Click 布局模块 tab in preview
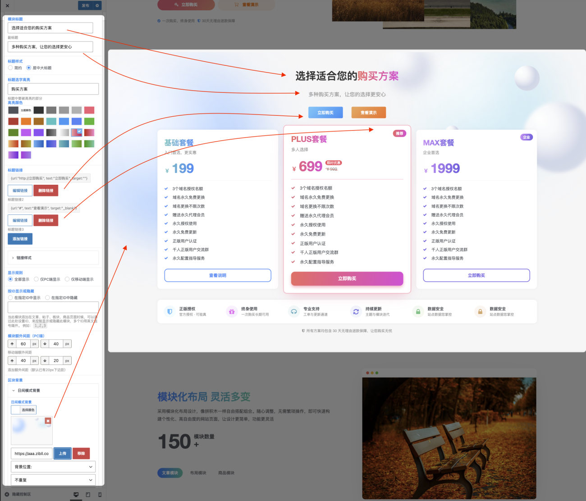The width and height of the screenshot is (586, 501). [x=198, y=473]
